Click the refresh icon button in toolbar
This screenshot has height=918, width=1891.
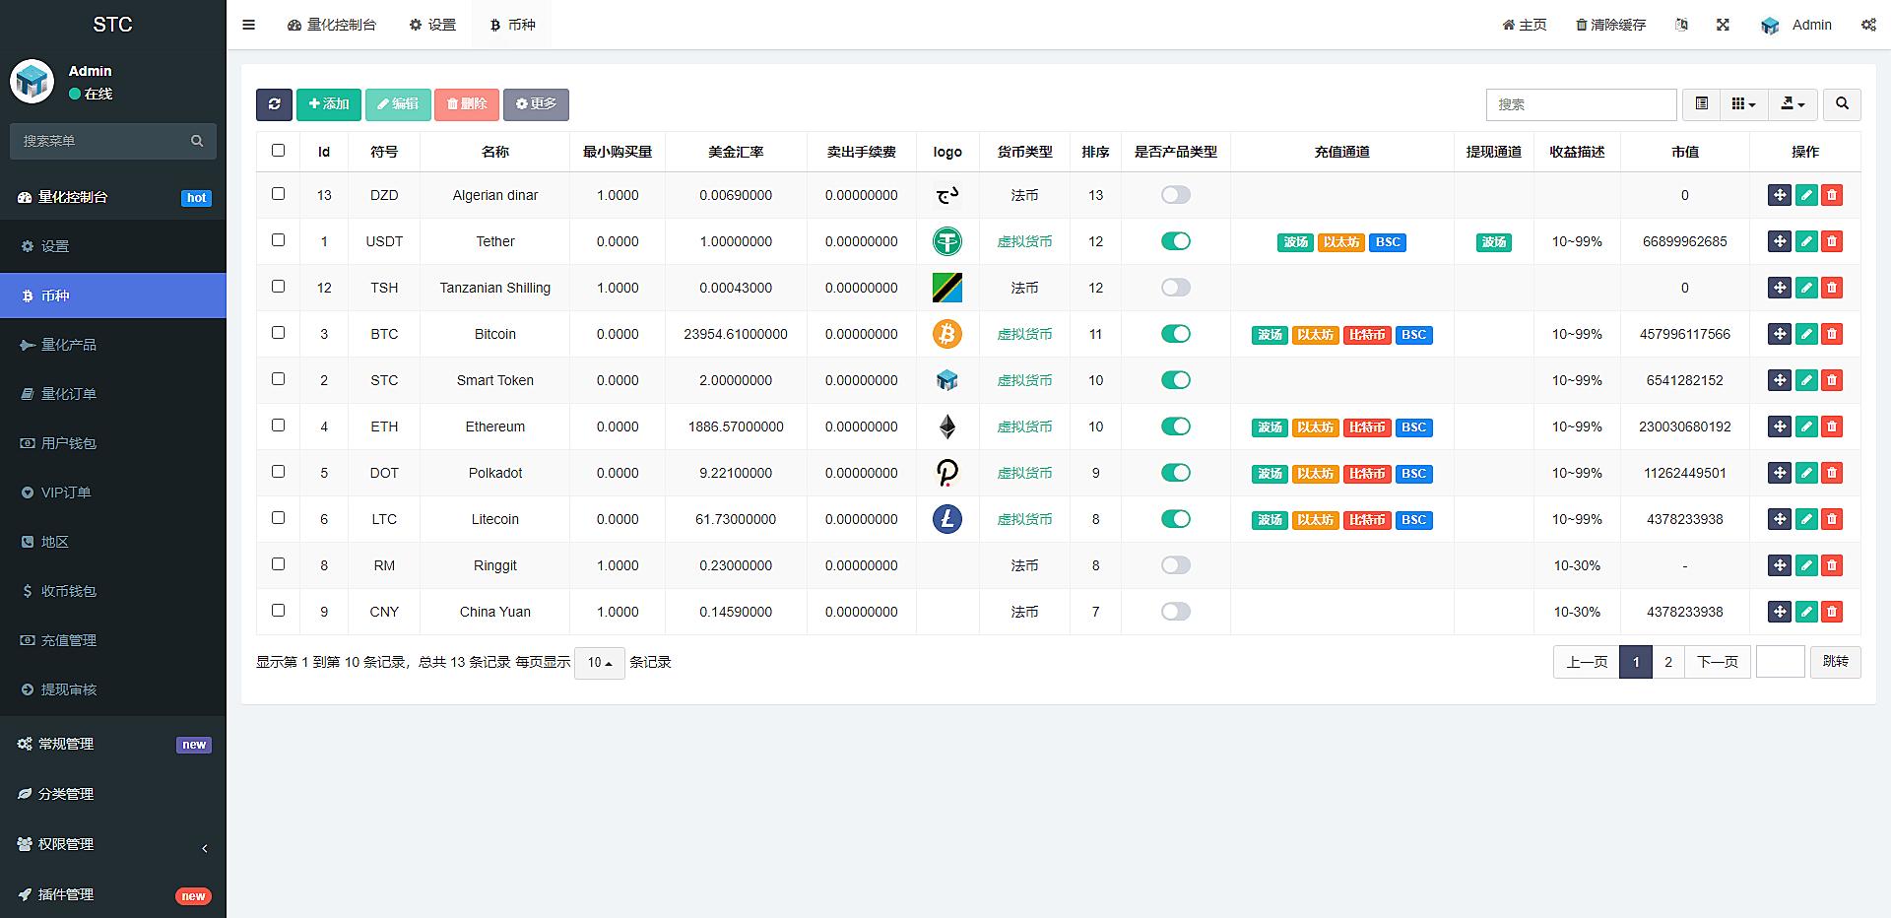click(x=274, y=104)
